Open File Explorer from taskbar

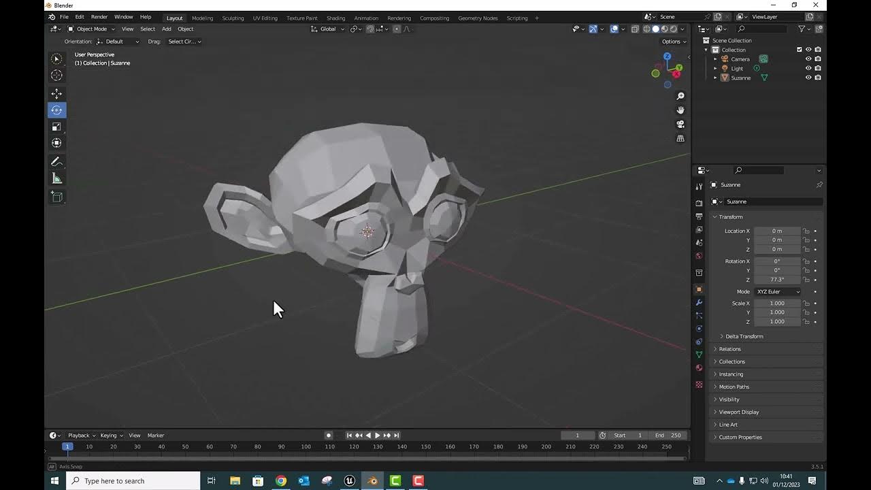click(235, 480)
